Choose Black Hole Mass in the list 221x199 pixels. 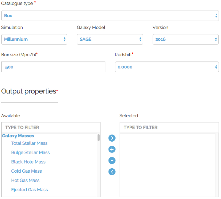coord(28,162)
